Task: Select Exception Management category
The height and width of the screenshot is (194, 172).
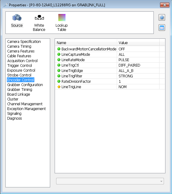Action: (27, 109)
